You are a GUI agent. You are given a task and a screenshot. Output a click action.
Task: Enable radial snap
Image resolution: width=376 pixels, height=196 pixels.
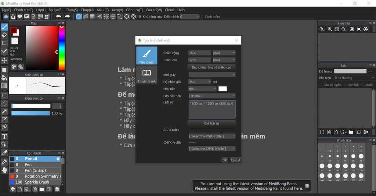106,16
